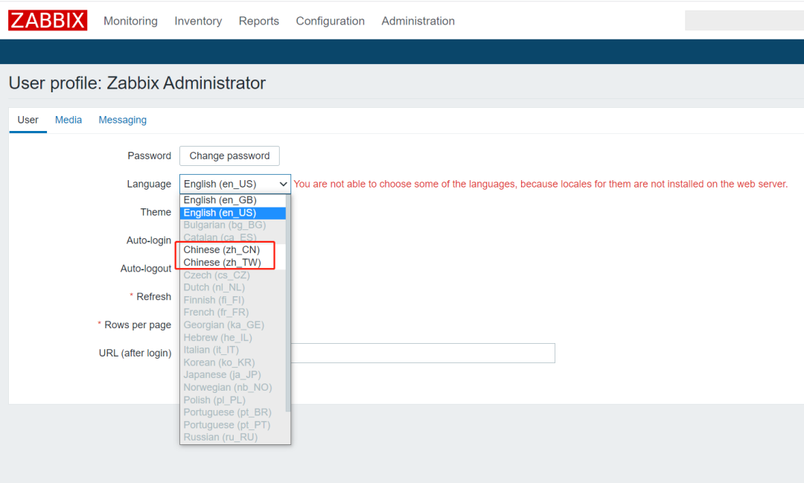
Task: Open the Configuration menu
Action: pyautogui.click(x=331, y=21)
